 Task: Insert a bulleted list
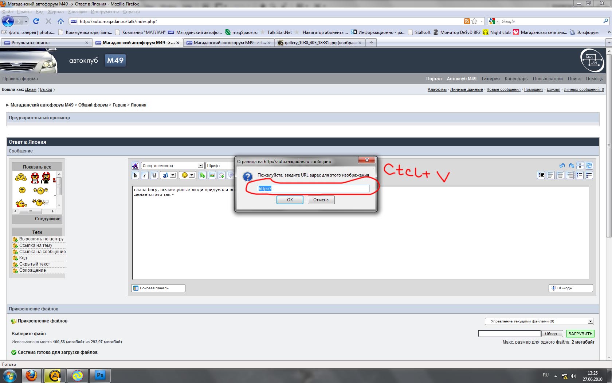tap(589, 175)
